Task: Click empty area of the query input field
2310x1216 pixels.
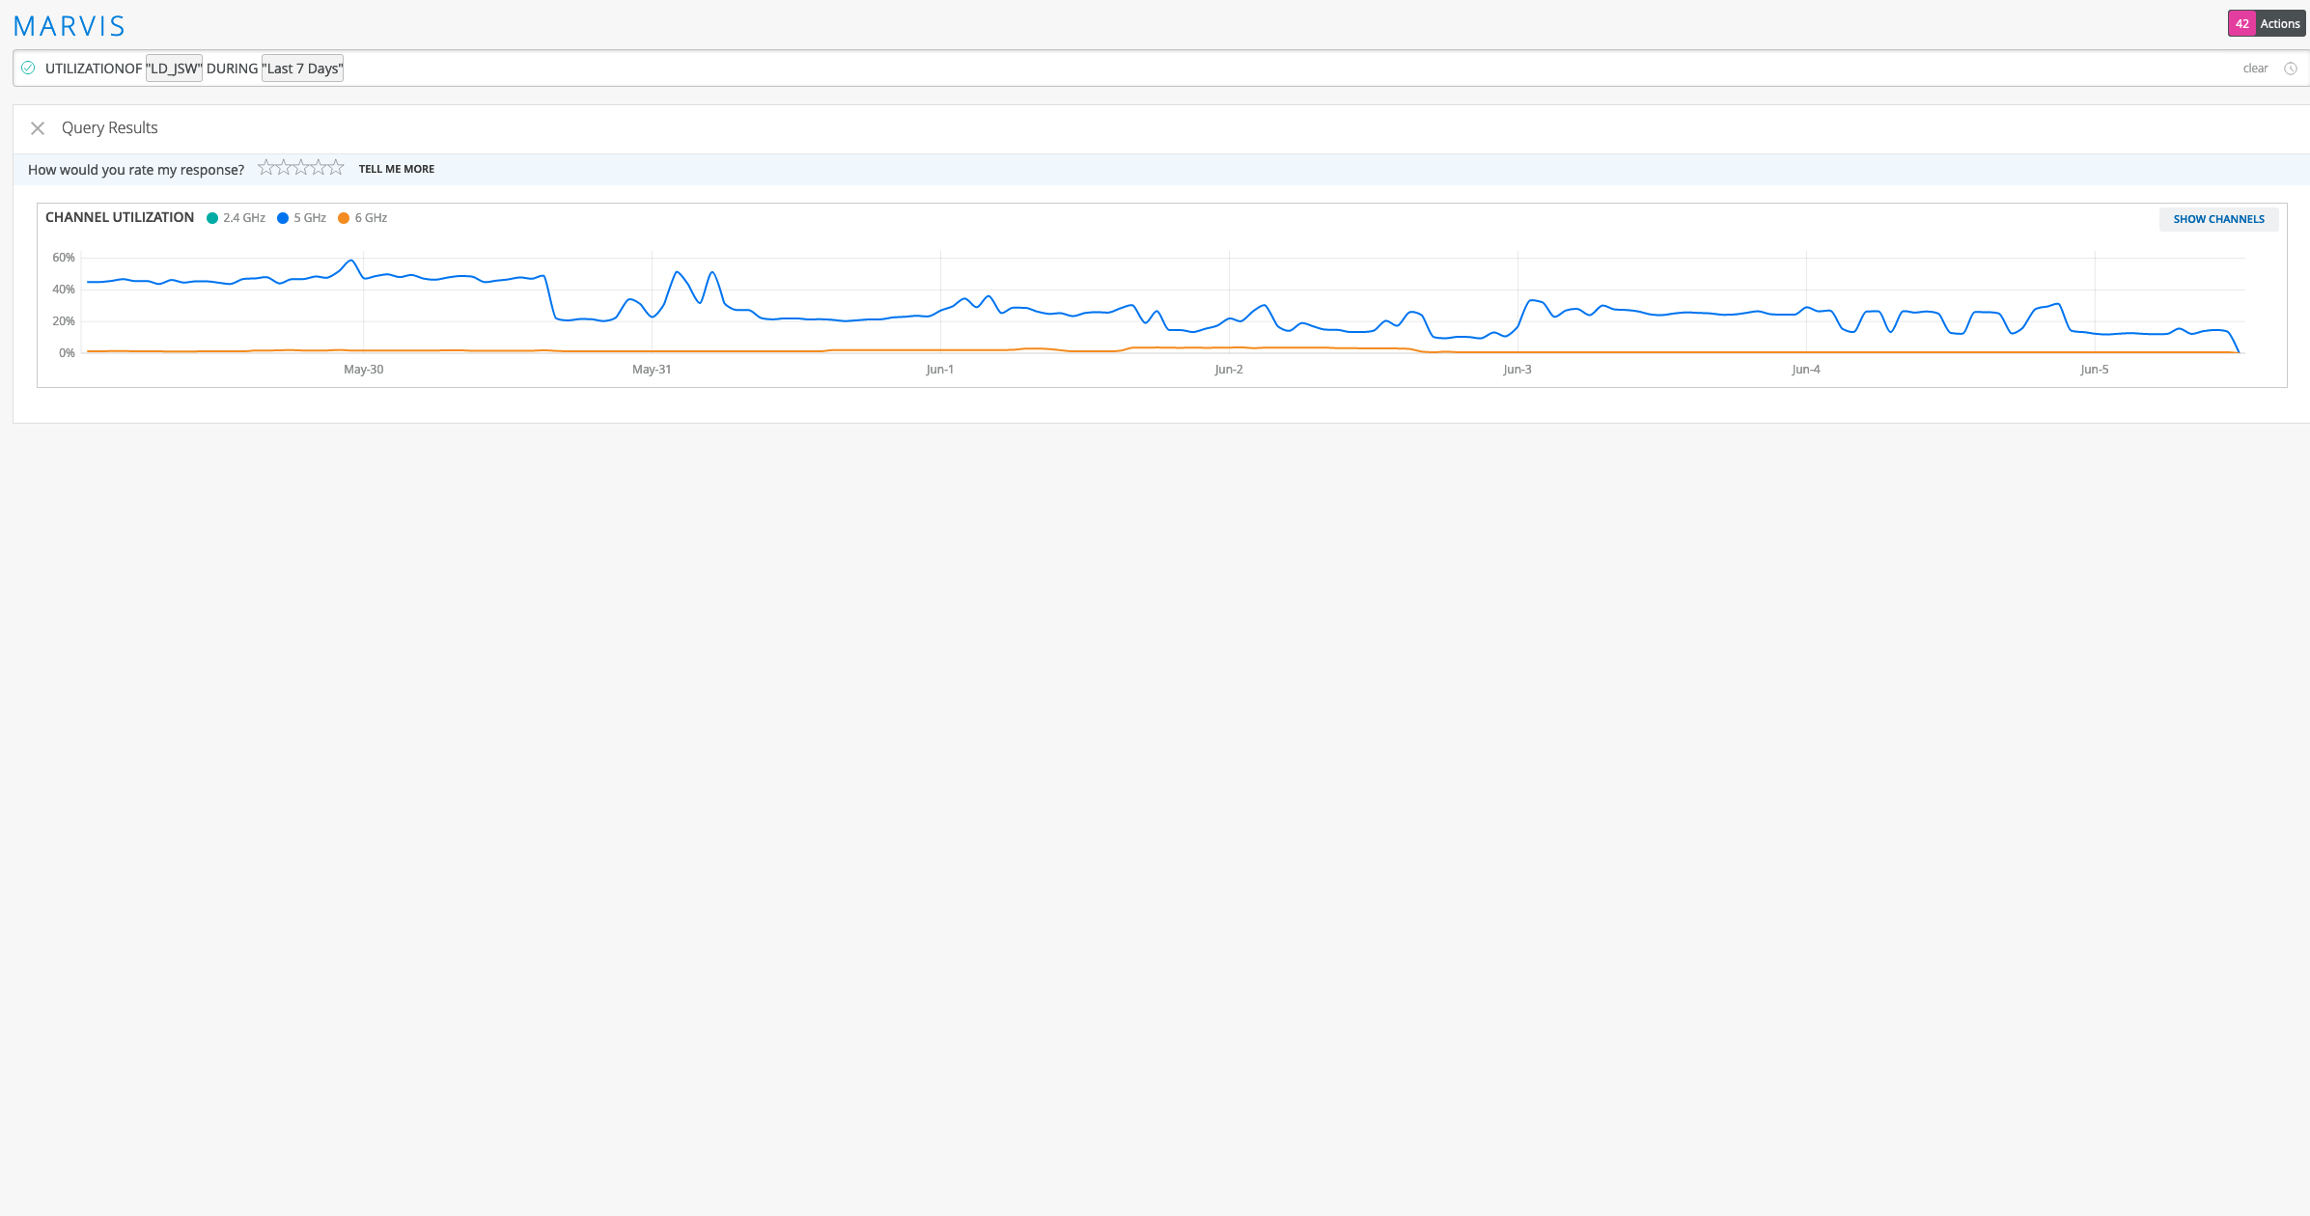Action: pyautogui.click(x=1158, y=69)
